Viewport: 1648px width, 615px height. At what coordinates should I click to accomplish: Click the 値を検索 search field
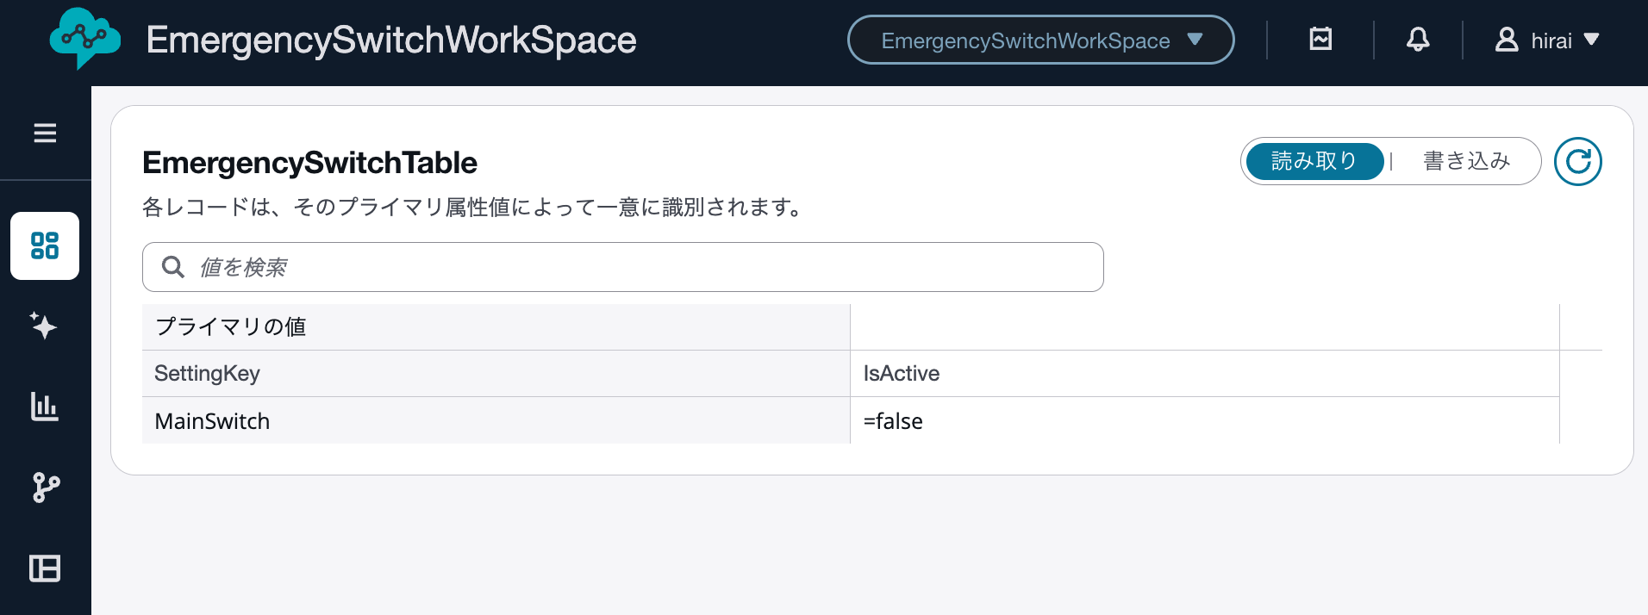point(638,267)
